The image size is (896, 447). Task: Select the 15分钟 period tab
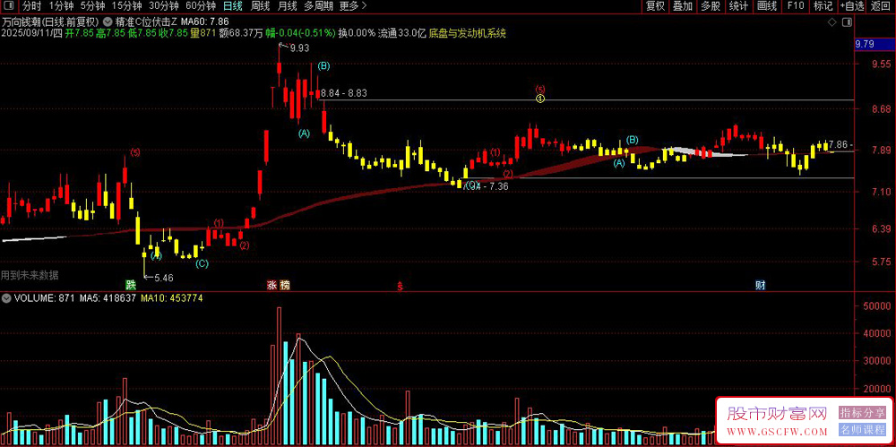point(126,6)
